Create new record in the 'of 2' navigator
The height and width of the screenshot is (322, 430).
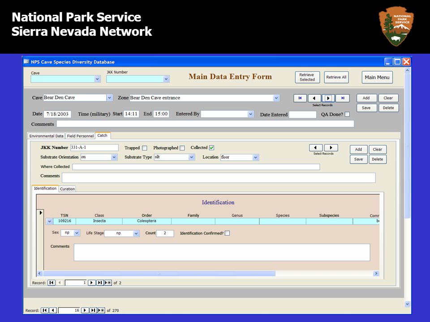click(108, 283)
